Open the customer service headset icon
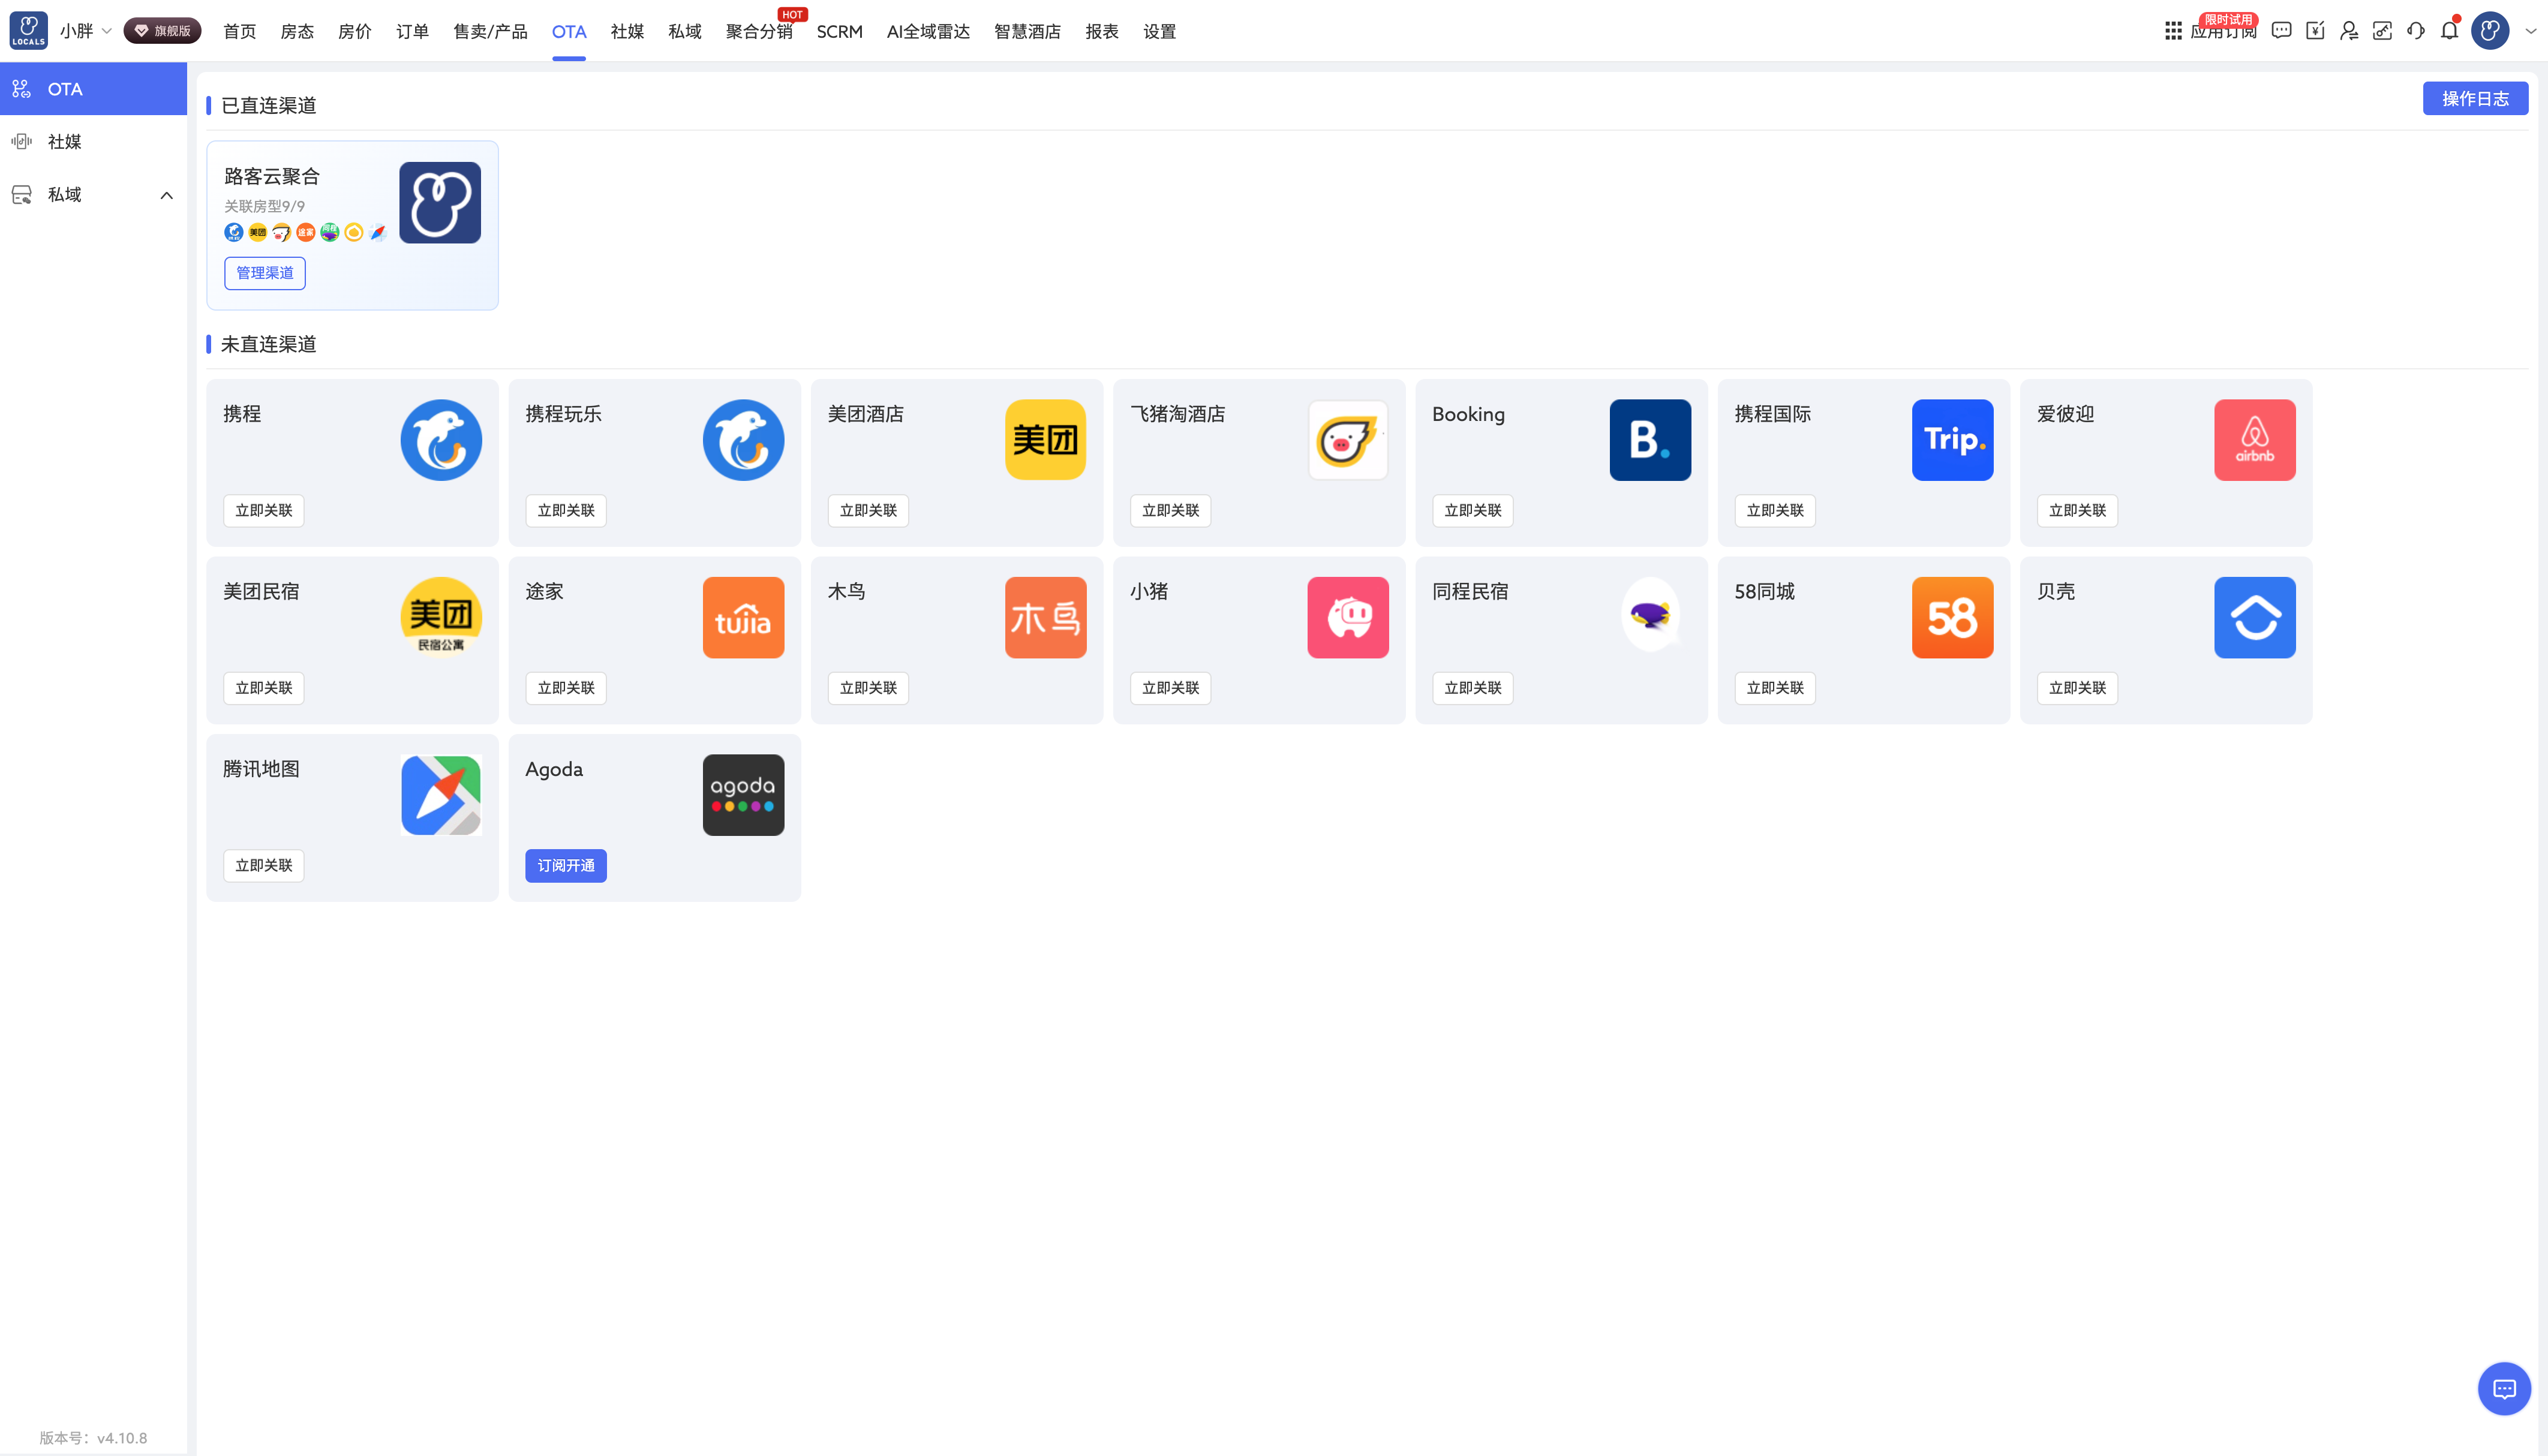 pyautogui.click(x=2416, y=31)
